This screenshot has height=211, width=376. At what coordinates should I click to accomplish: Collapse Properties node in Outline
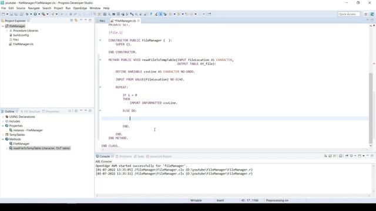point(3,126)
